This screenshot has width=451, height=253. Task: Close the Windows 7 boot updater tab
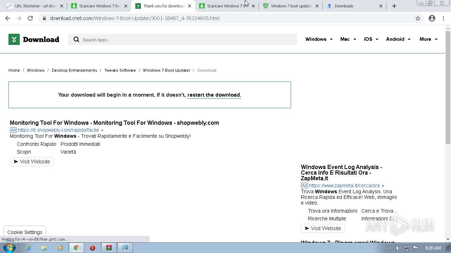[x=317, y=6]
